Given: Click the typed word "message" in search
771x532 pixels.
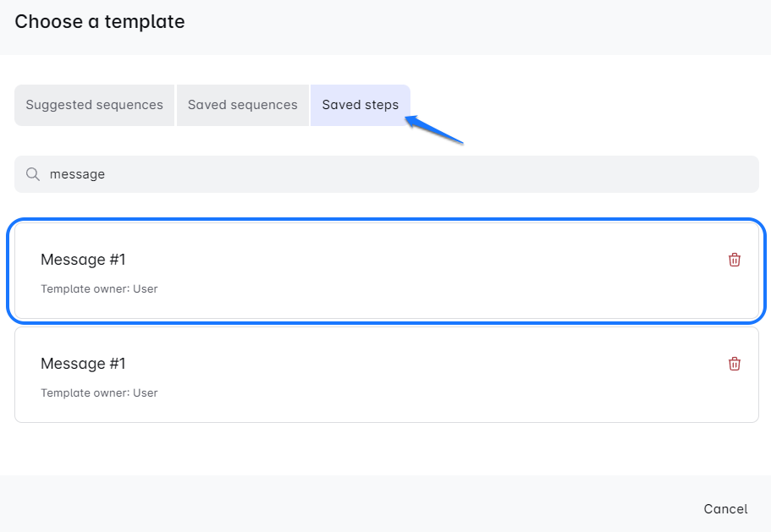Looking at the screenshot, I should pyautogui.click(x=77, y=174).
